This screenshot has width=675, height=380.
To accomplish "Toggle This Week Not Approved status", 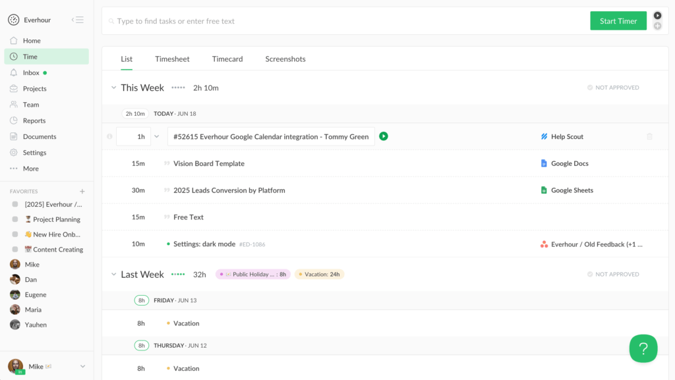I will click(613, 88).
